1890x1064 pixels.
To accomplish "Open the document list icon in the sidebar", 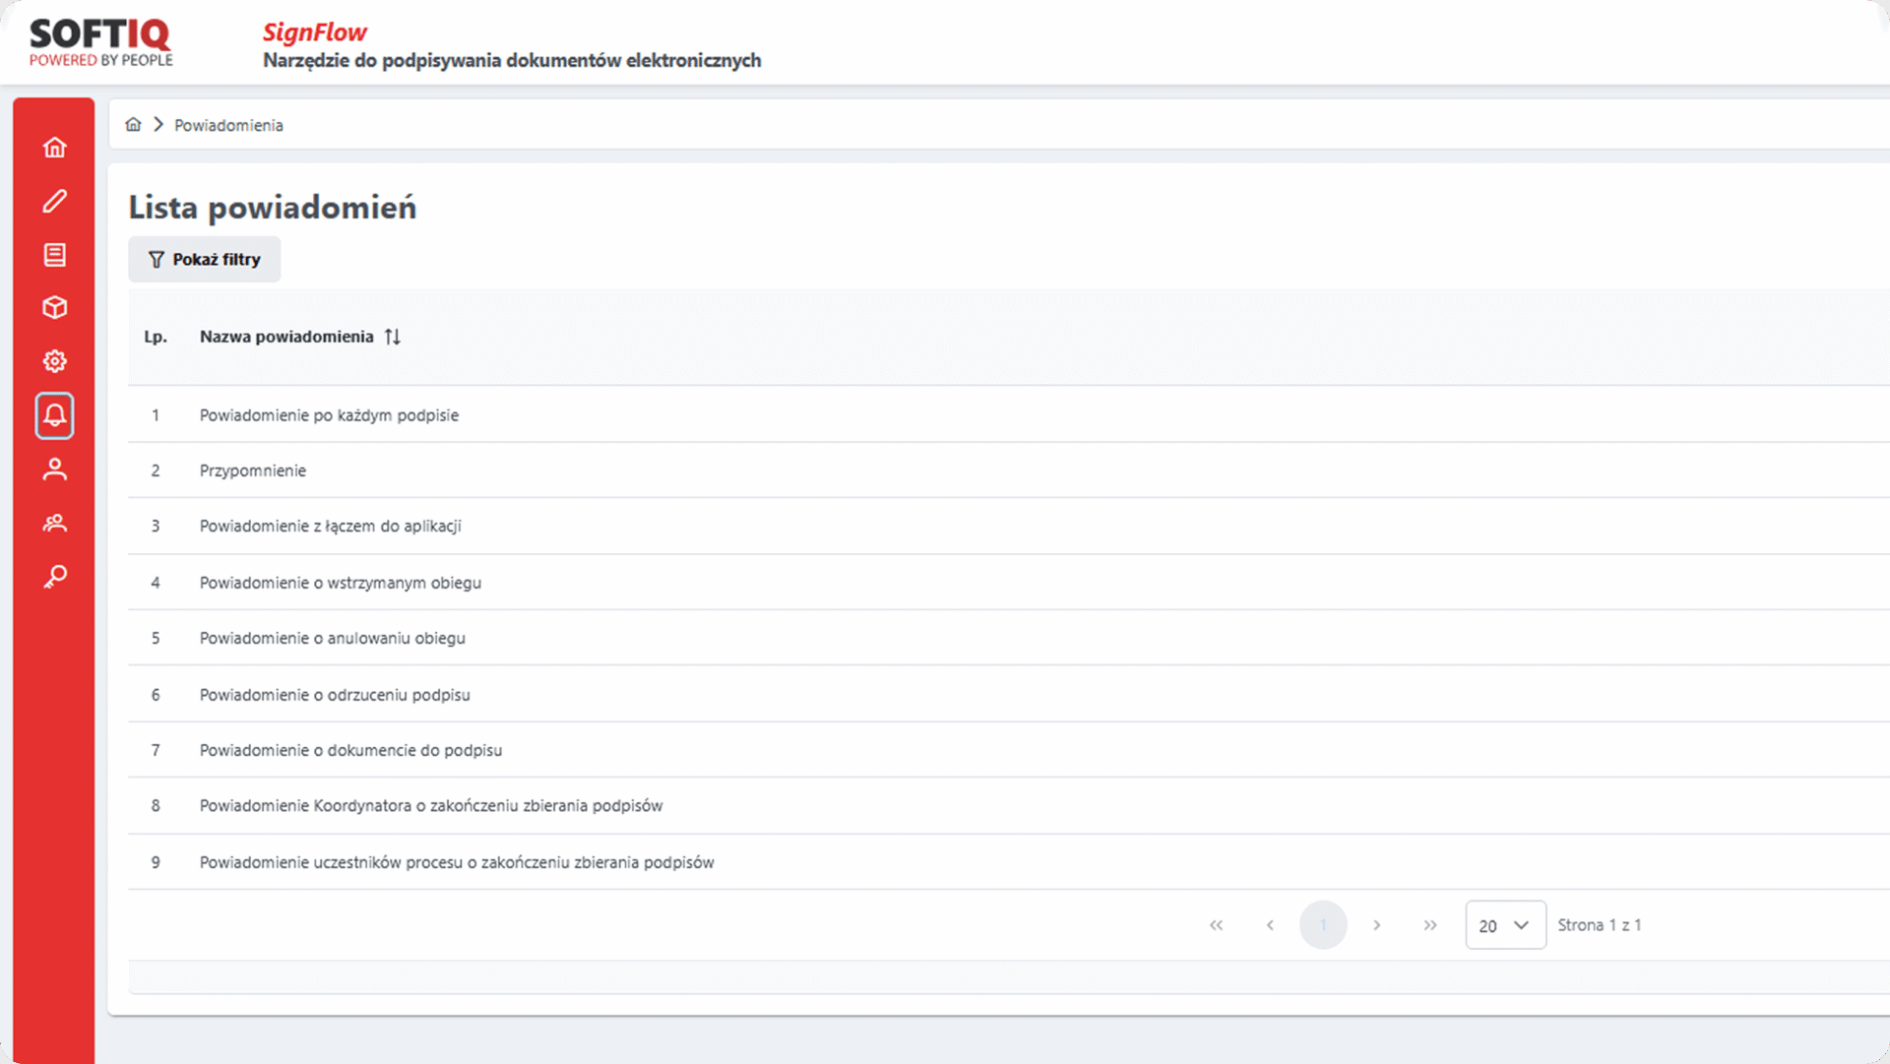I will [x=55, y=255].
